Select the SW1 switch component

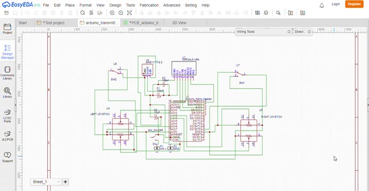click(x=240, y=74)
